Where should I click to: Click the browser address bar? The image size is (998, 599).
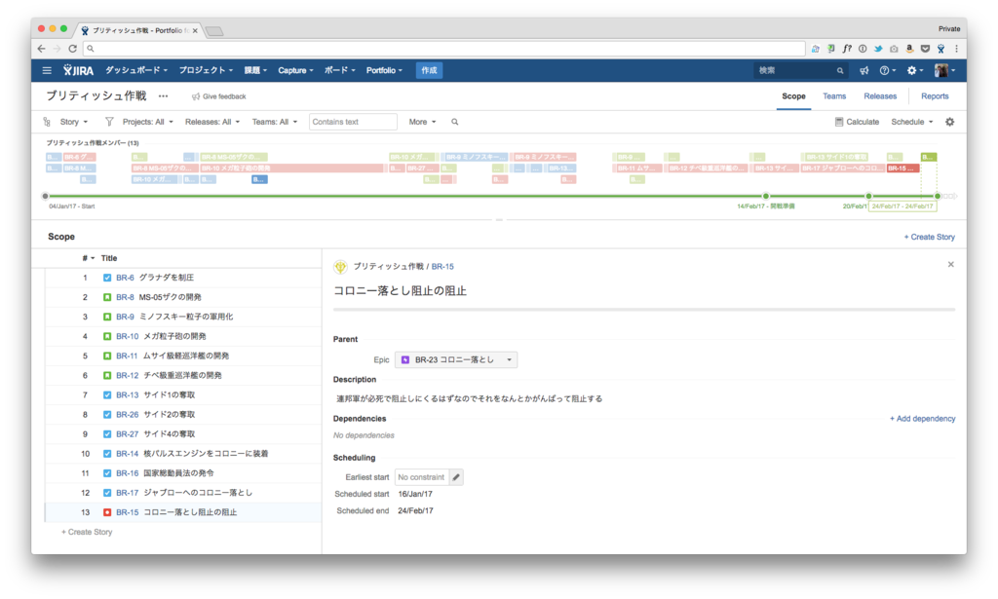445,49
